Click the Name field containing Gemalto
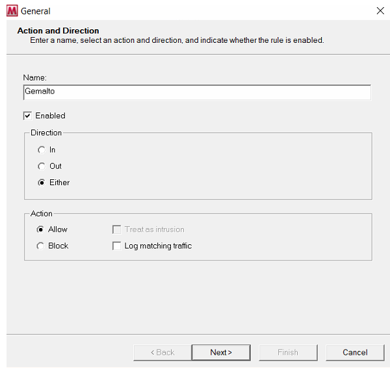Image resolution: width=390 pixels, height=369 pixels. 196,92
